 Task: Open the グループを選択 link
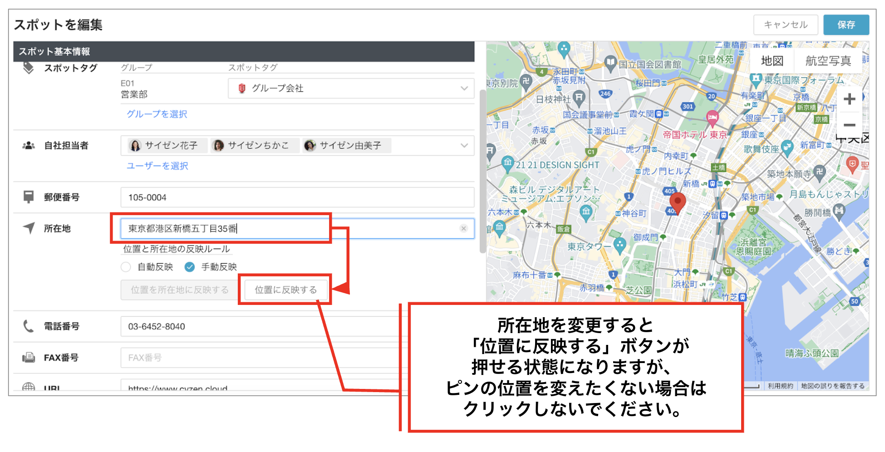click(157, 114)
